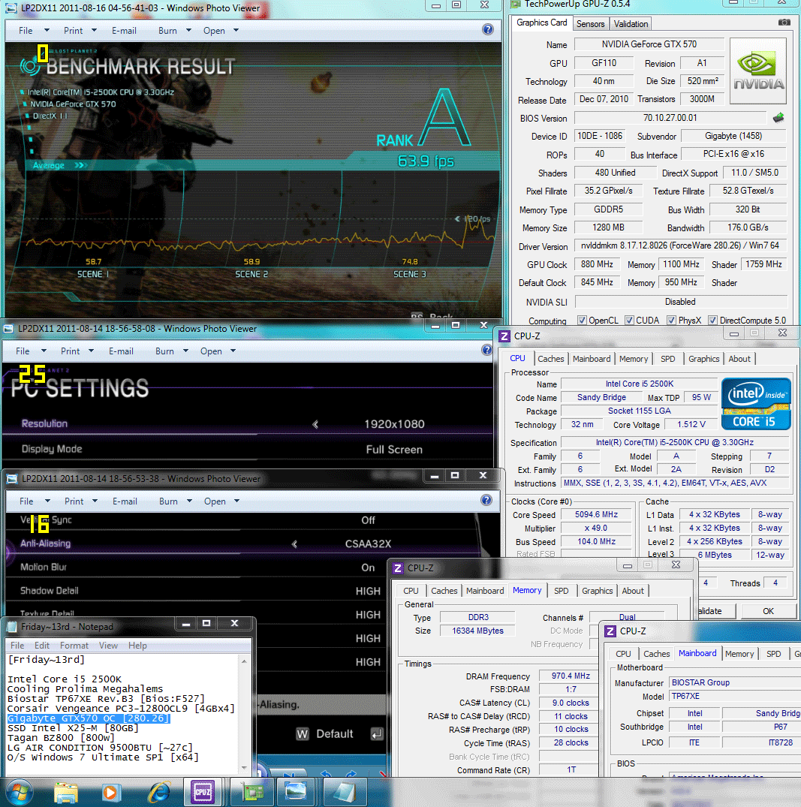Click title icon of 18-56-53-38 Photo Viewer

pos(12,479)
